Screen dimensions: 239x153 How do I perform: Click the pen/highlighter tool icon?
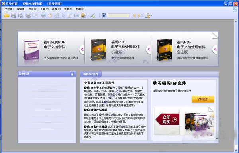93,15
